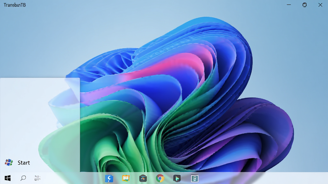328x184 pixels.
Task: Launch the blue file app taskbar icon
Action: pos(109,178)
